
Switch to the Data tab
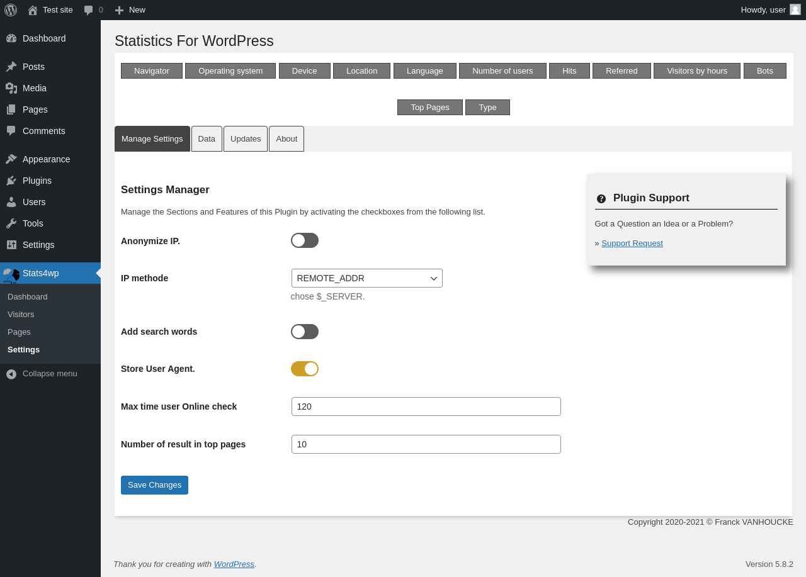pos(207,138)
